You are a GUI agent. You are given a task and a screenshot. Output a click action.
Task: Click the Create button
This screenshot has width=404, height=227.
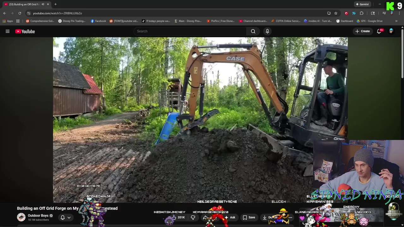(362, 31)
